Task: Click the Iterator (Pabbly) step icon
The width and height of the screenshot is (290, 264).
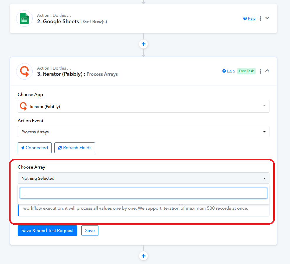Action: (x=24, y=71)
